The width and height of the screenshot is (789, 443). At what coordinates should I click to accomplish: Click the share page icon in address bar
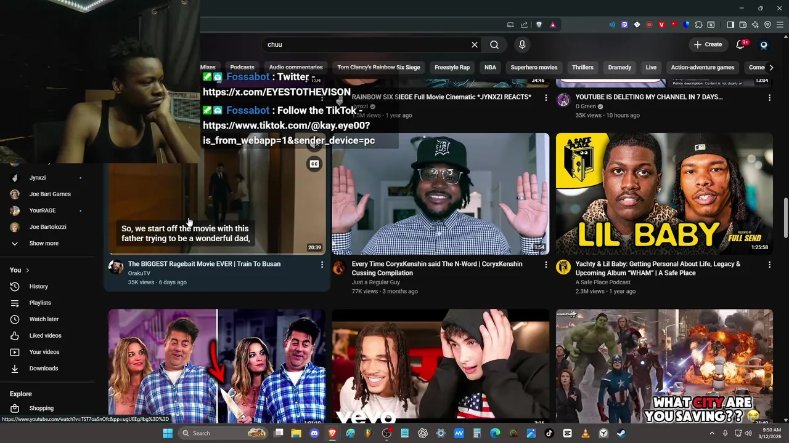click(524, 25)
